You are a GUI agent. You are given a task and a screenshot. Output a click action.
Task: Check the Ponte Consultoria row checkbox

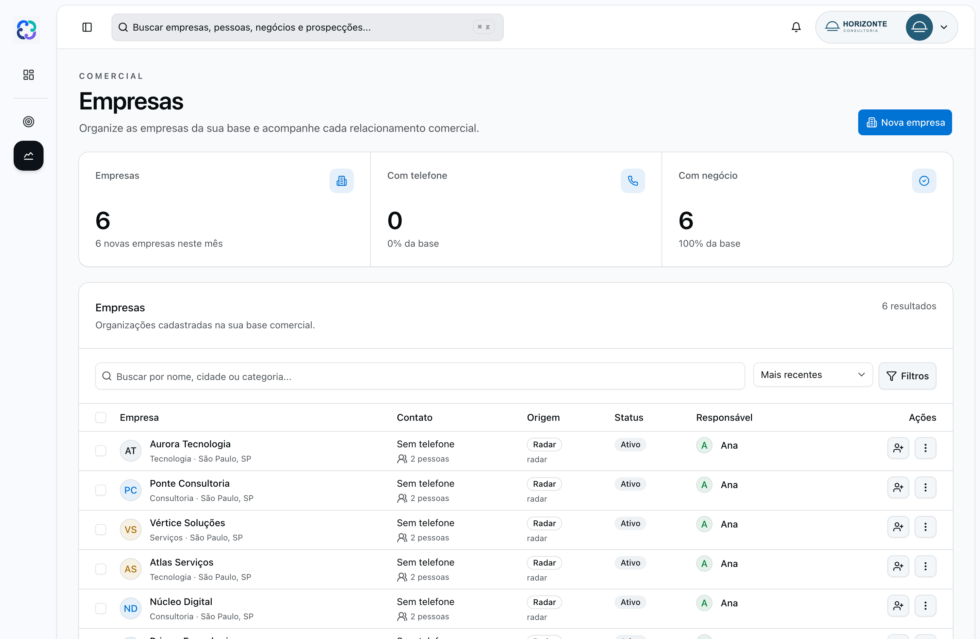coord(100,490)
